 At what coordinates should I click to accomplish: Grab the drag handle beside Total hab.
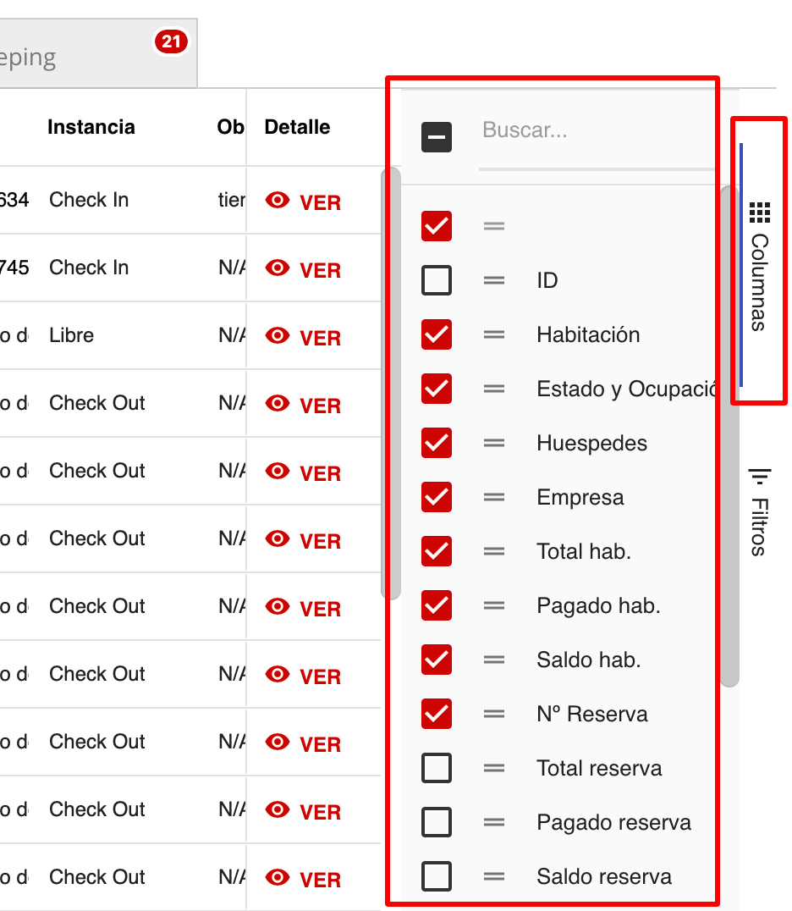click(494, 551)
